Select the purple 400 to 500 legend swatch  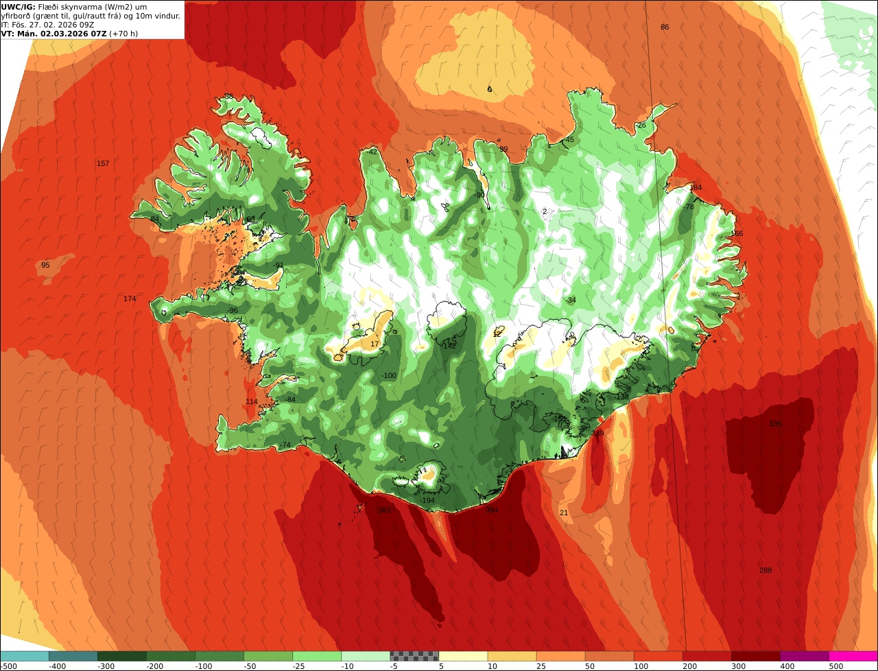coord(805,656)
